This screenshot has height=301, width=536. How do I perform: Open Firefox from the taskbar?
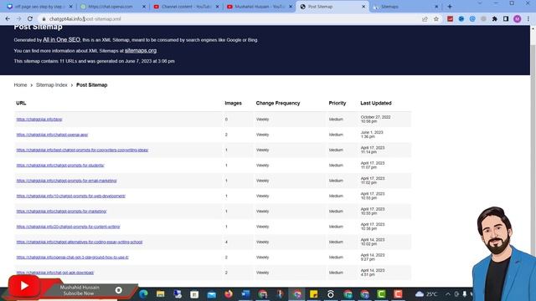click(229, 293)
